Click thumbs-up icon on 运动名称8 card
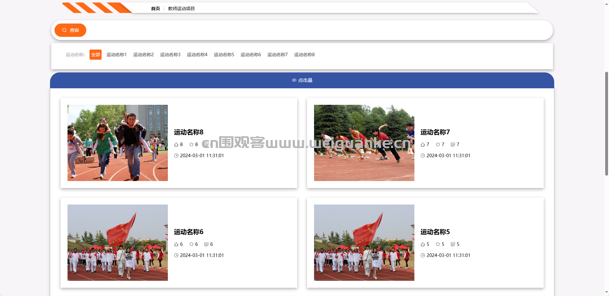609x296 pixels. 176,145
